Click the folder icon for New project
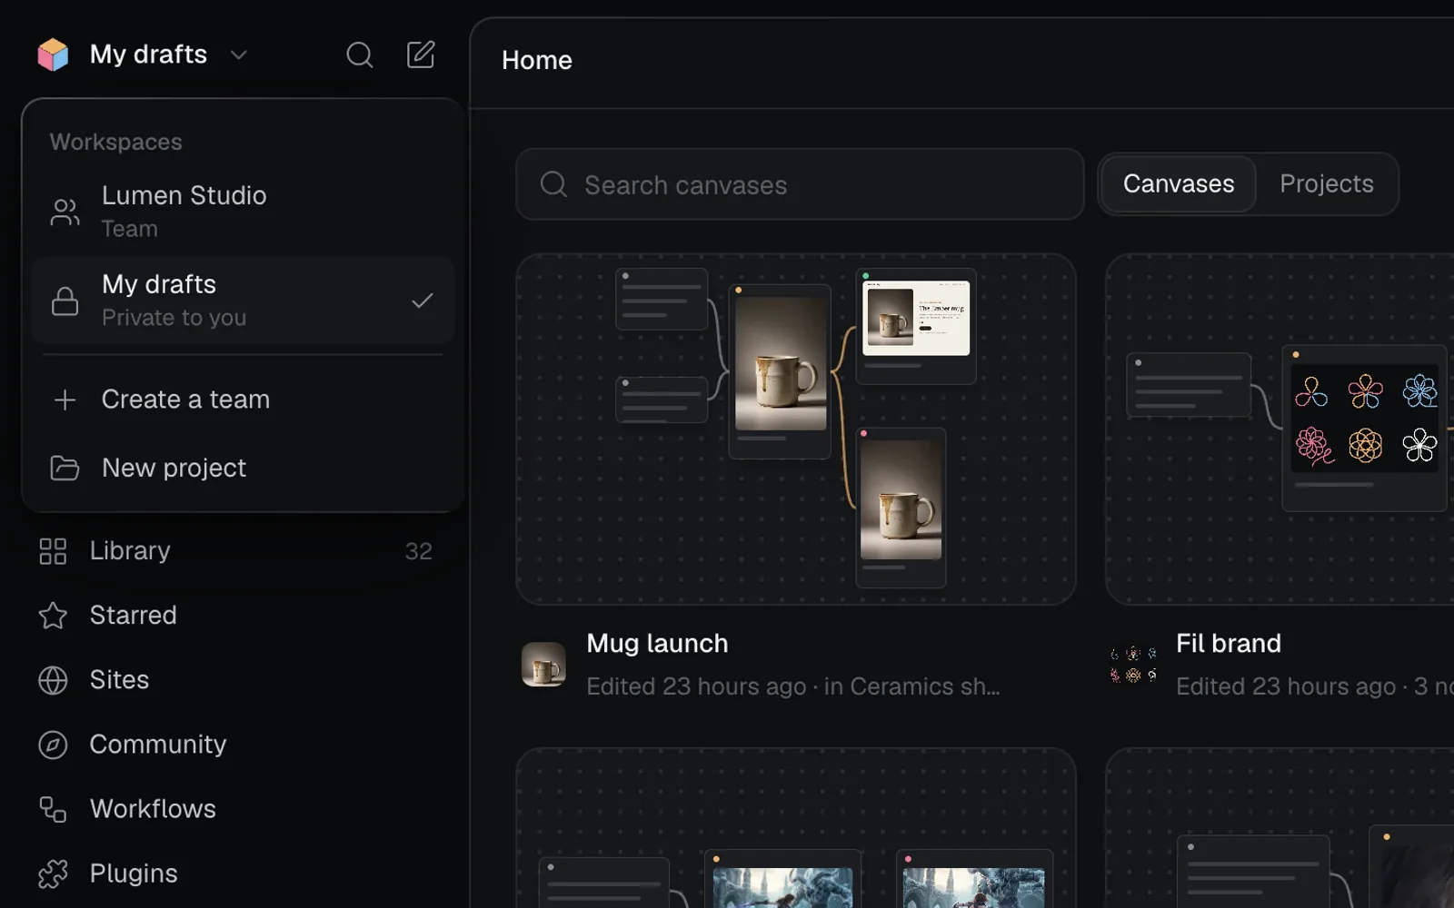Screen dimensions: 1454x908 [x=65, y=468]
